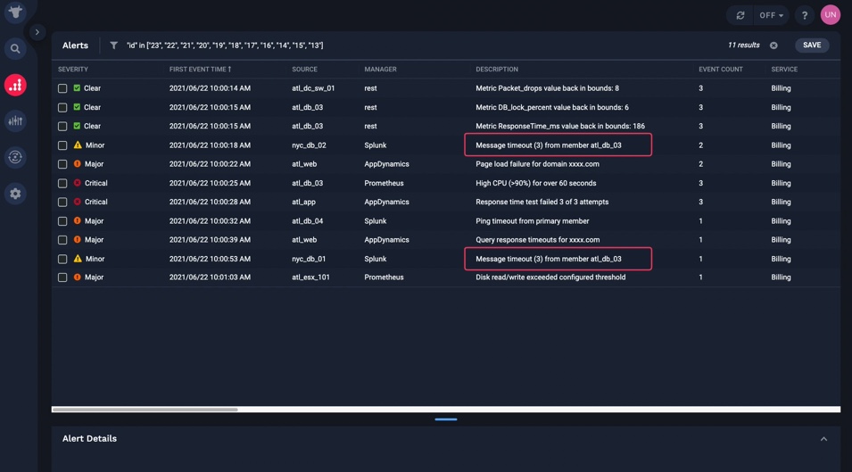Click the refresh icon in top bar
The height and width of the screenshot is (472, 852).
pos(740,15)
